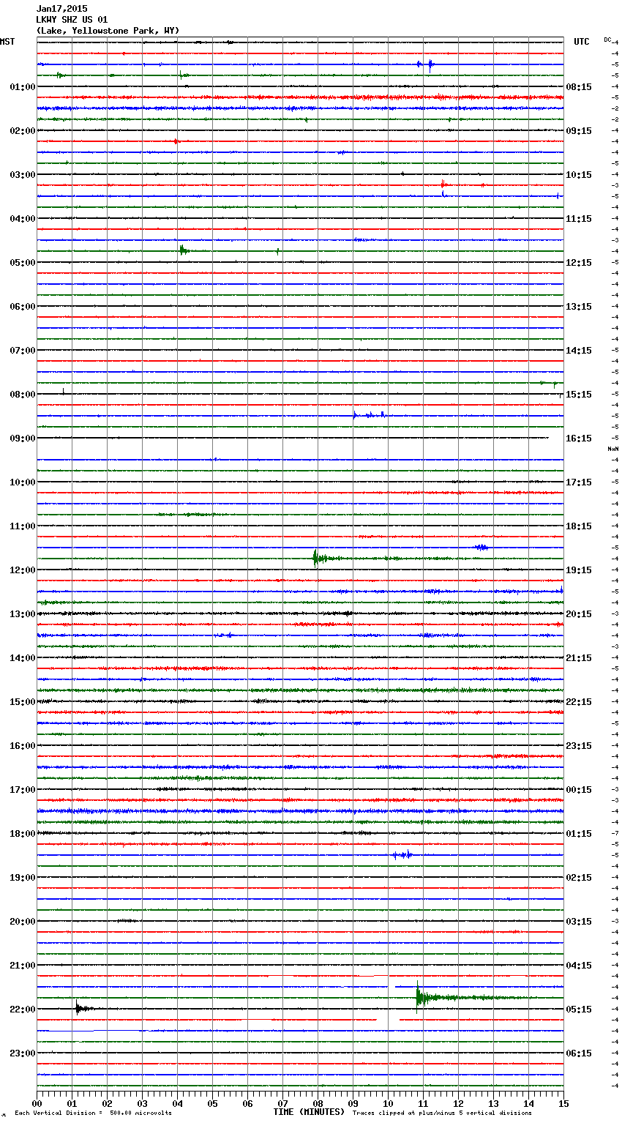Choose the 20:00 MST time label

click(23, 921)
